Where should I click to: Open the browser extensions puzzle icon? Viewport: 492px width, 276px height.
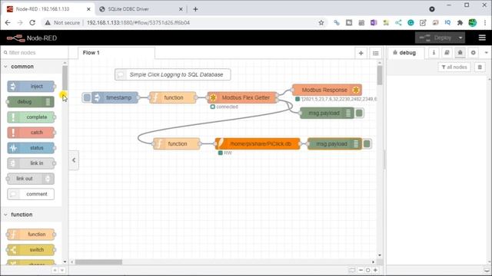click(x=460, y=22)
